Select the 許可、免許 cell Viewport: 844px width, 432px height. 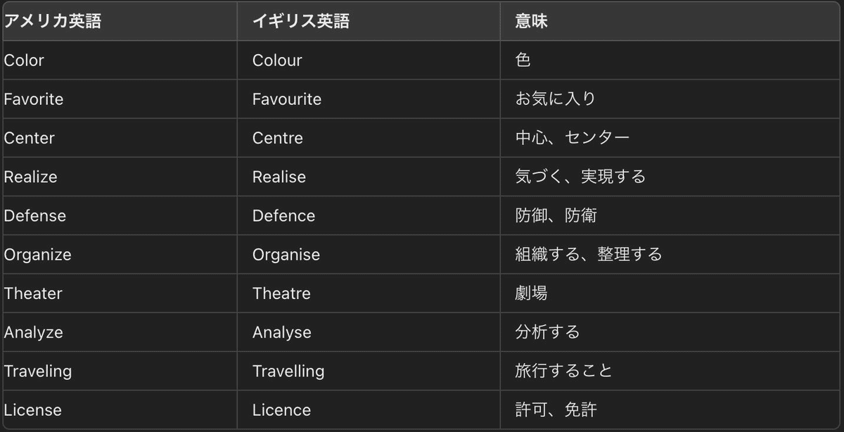coord(556,409)
